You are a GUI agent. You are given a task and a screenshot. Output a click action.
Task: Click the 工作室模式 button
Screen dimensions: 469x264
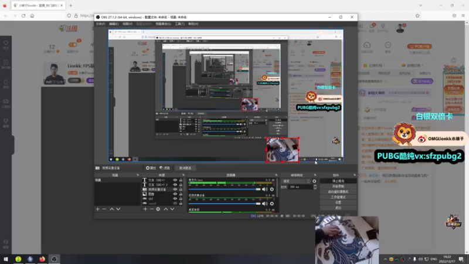point(338,197)
